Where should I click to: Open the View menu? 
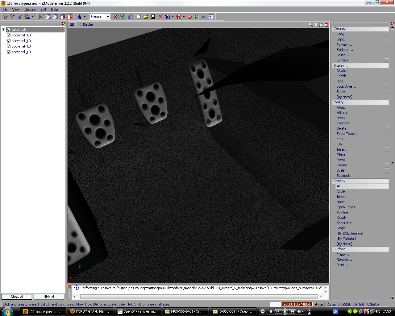pyautogui.click(x=16, y=10)
